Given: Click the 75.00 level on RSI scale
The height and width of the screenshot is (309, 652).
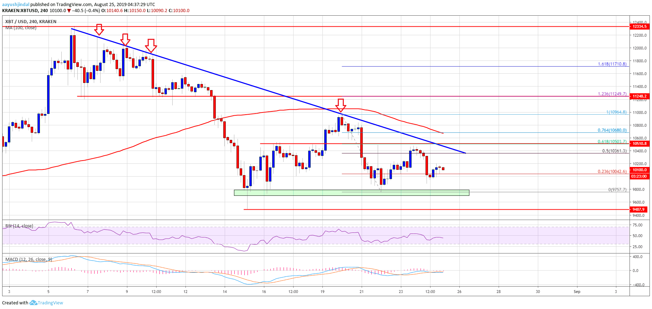Looking at the screenshot, I should [x=637, y=225].
